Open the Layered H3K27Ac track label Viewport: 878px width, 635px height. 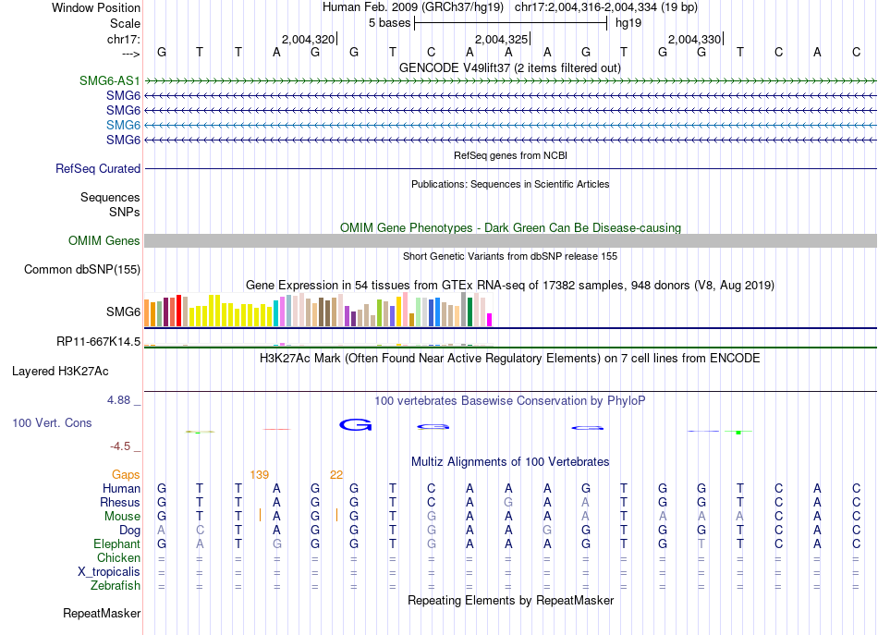coord(60,372)
